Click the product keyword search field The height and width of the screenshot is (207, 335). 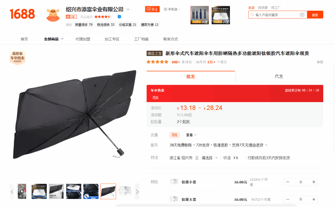point(276,15)
